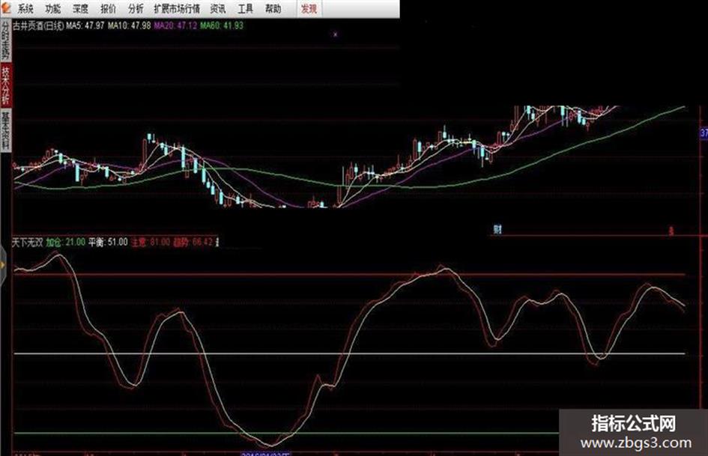Click the orange application logo icon
The height and width of the screenshot is (456, 708).
pyautogui.click(x=6, y=7)
